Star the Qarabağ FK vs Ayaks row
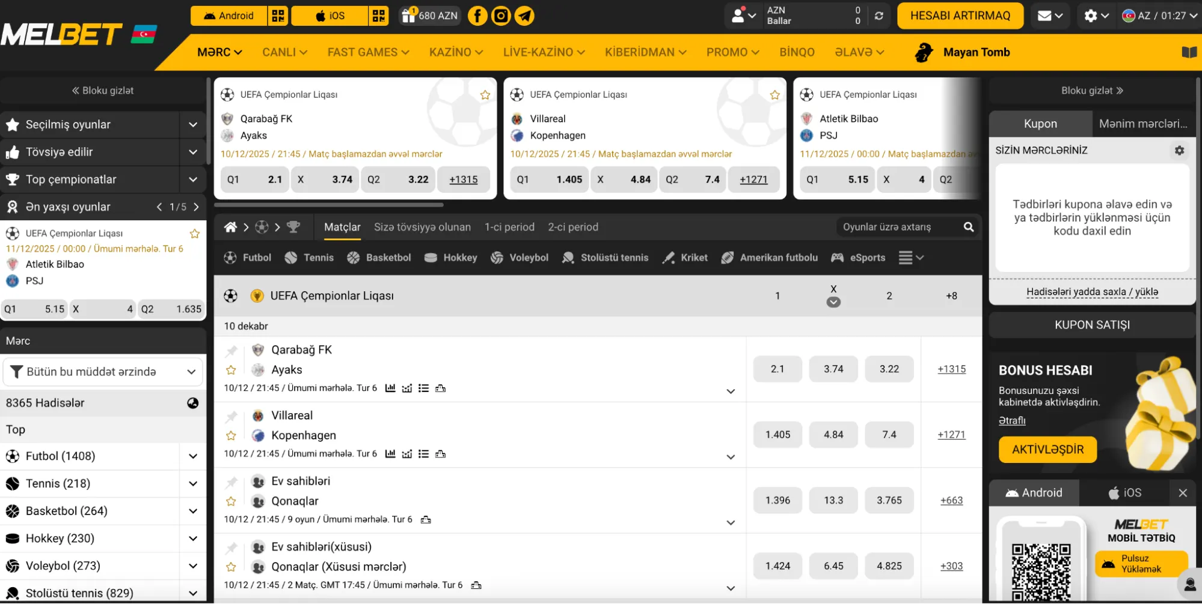The width and height of the screenshot is (1202, 604). [x=231, y=370]
